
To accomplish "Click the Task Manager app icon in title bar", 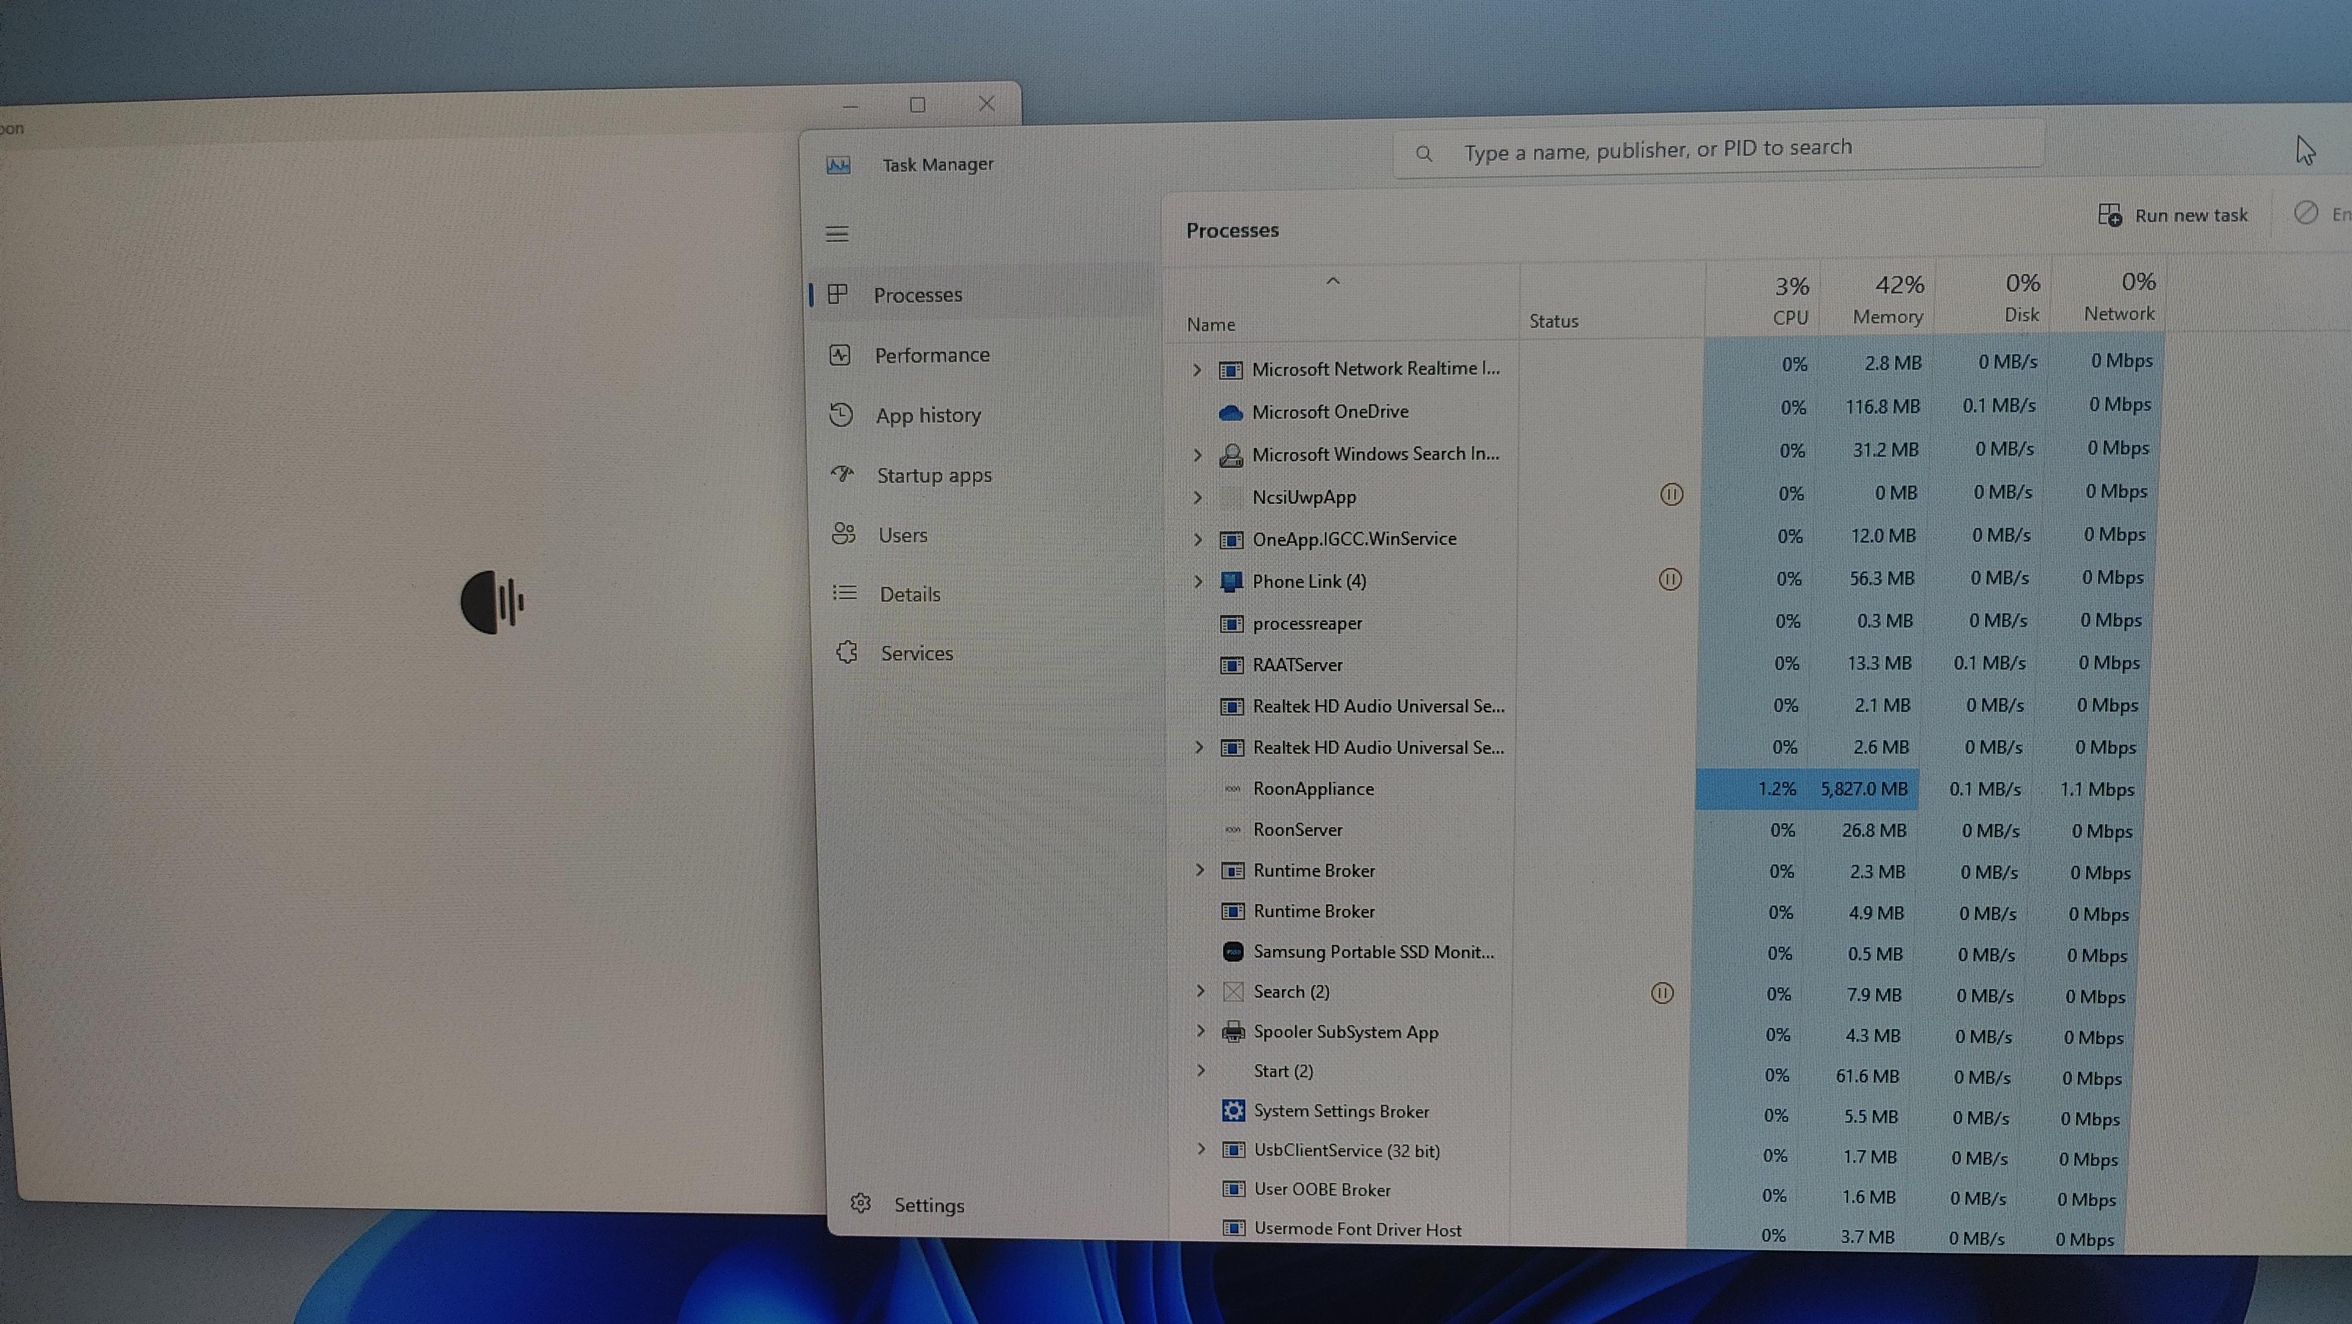I will click(x=838, y=165).
